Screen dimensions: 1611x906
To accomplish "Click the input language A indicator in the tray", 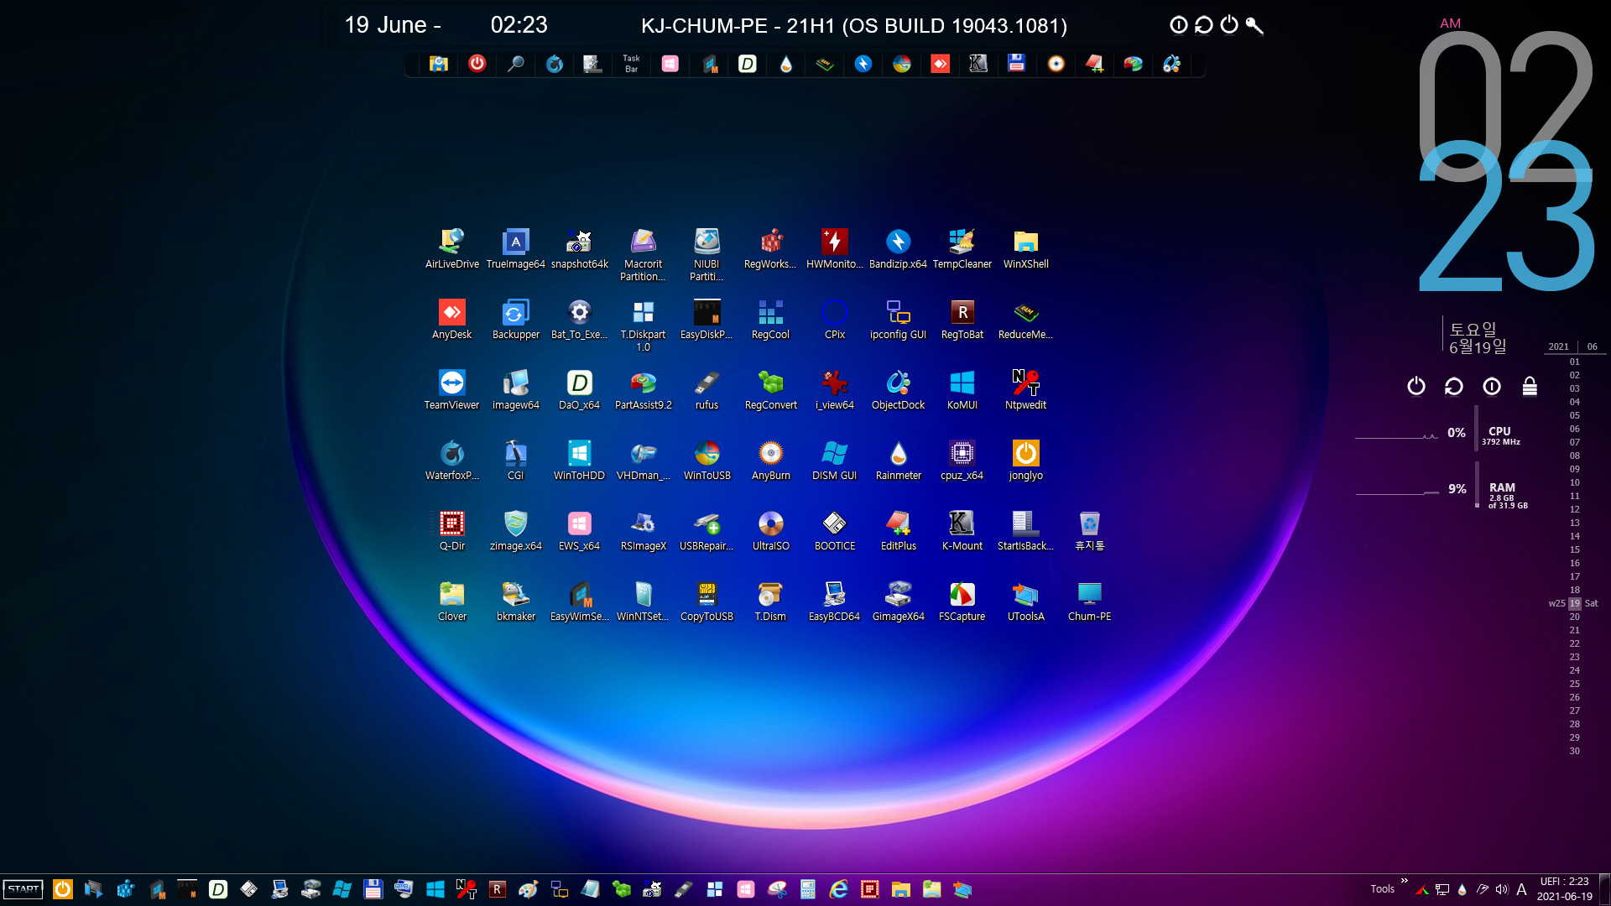I will coord(1521,889).
